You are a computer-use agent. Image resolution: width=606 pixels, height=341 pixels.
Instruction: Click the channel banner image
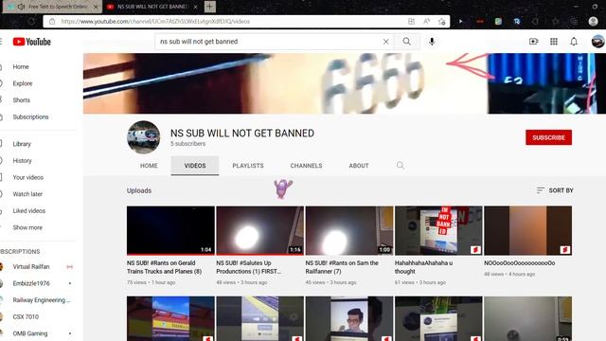pyautogui.click(x=345, y=83)
